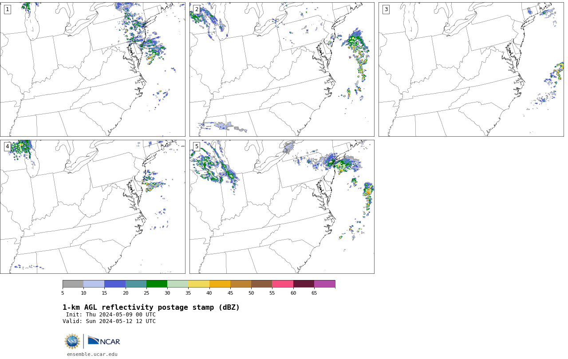
Task: Click the Init: Thu 2024-05-09 00 UTC text
Action: [x=111, y=315]
